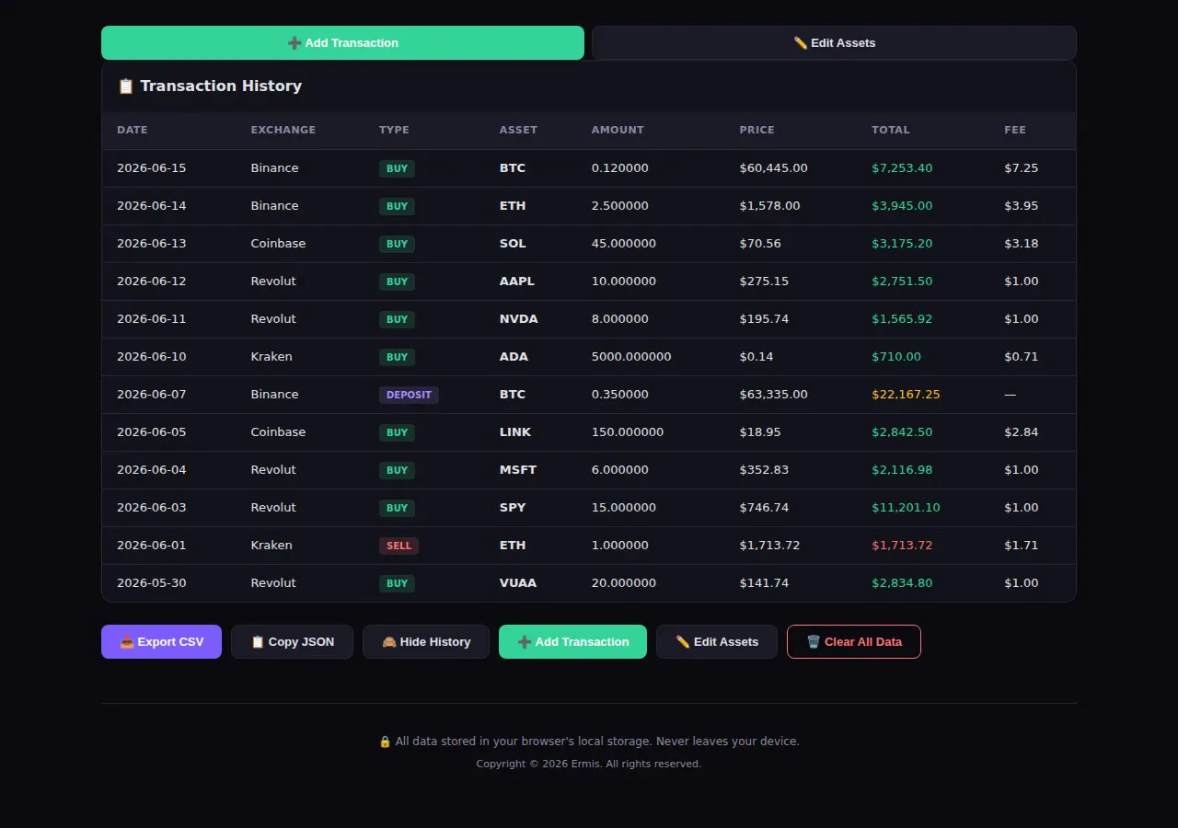This screenshot has width=1178, height=828.
Task: Click total $7,253.40
Action: [x=902, y=168]
